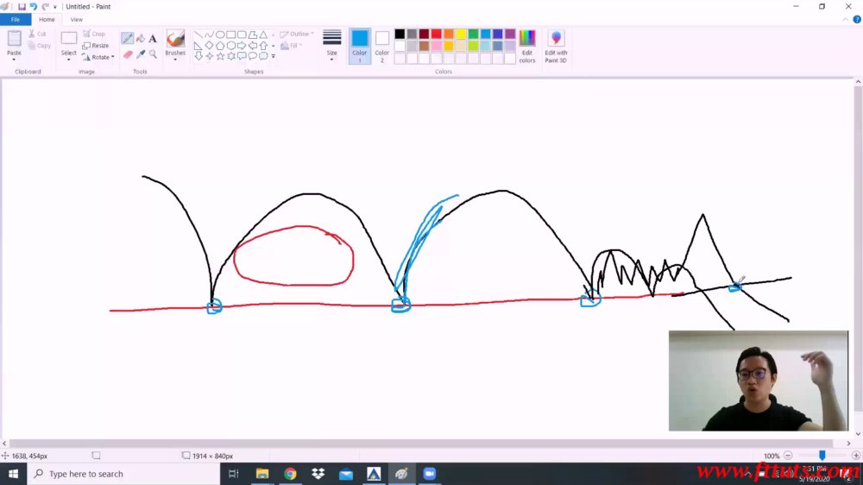Click the Resize button

pyautogui.click(x=96, y=46)
